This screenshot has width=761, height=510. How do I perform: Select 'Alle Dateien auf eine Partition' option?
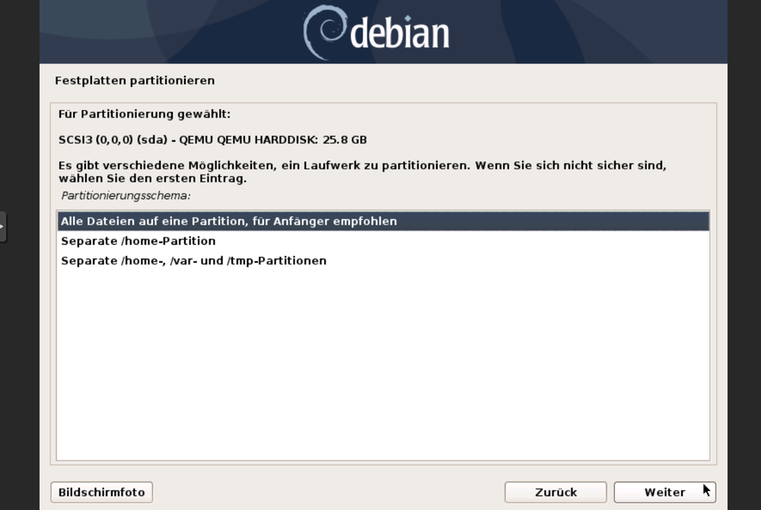click(x=383, y=221)
